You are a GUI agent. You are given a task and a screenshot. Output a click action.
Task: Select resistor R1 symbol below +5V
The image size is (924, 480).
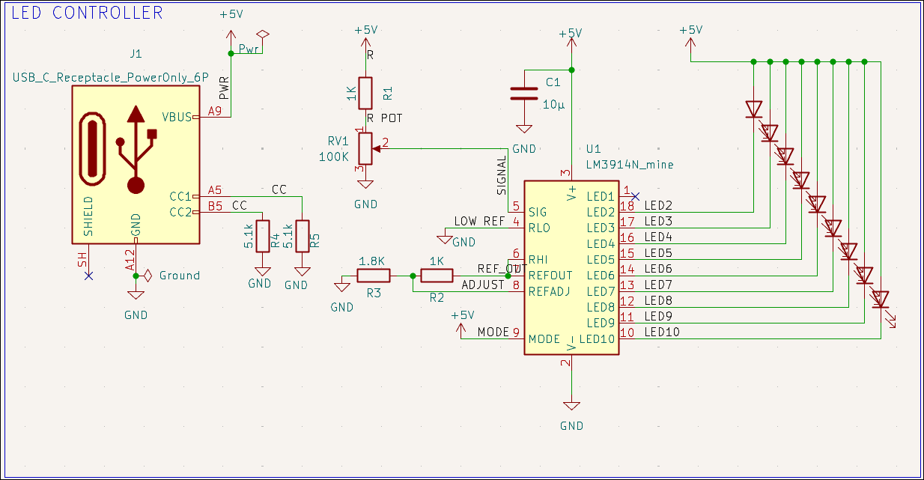coord(365,93)
